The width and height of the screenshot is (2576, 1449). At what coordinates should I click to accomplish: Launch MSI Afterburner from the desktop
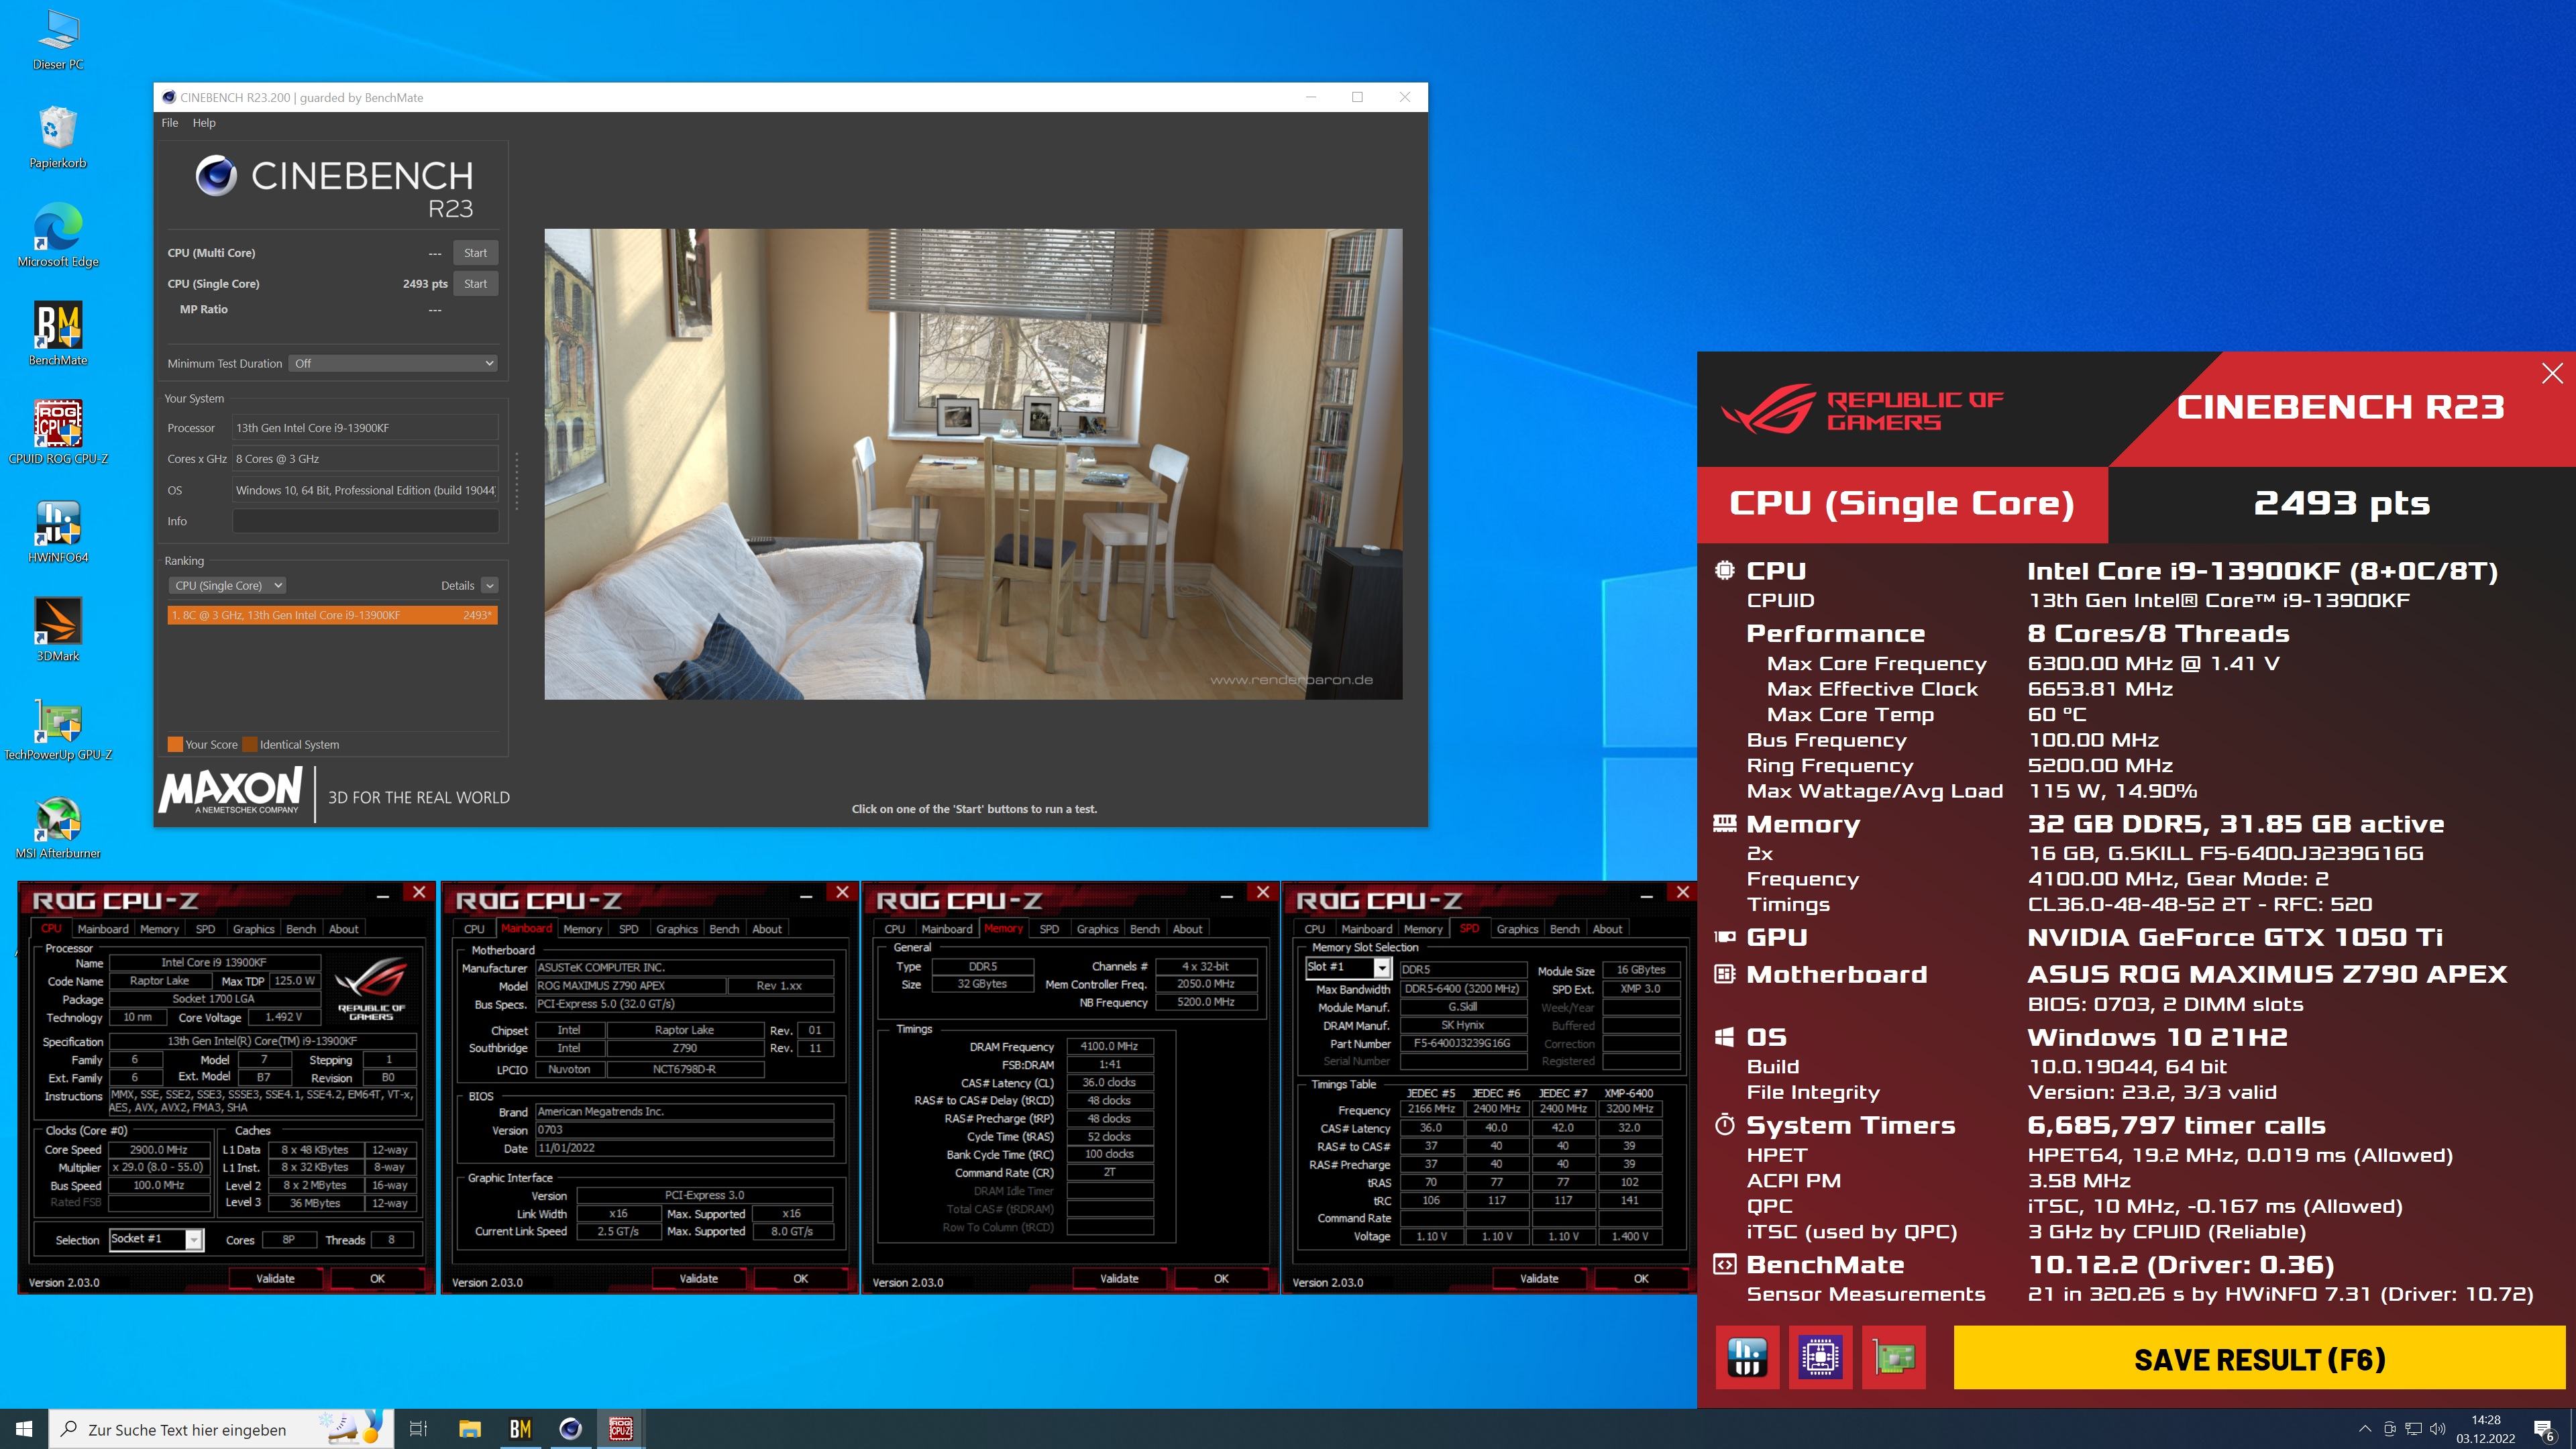(x=58, y=828)
